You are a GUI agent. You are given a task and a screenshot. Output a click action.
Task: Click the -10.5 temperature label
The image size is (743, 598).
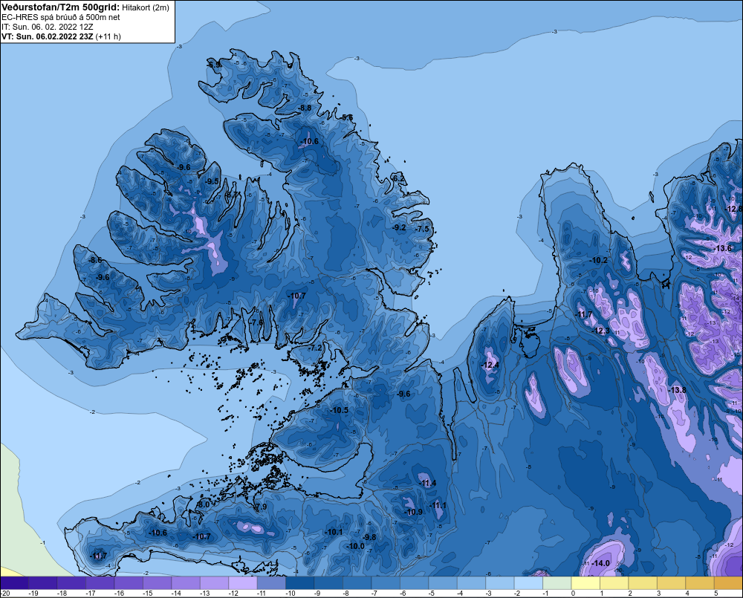[340, 410]
